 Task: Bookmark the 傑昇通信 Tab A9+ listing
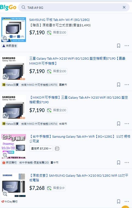pos(119,46)
